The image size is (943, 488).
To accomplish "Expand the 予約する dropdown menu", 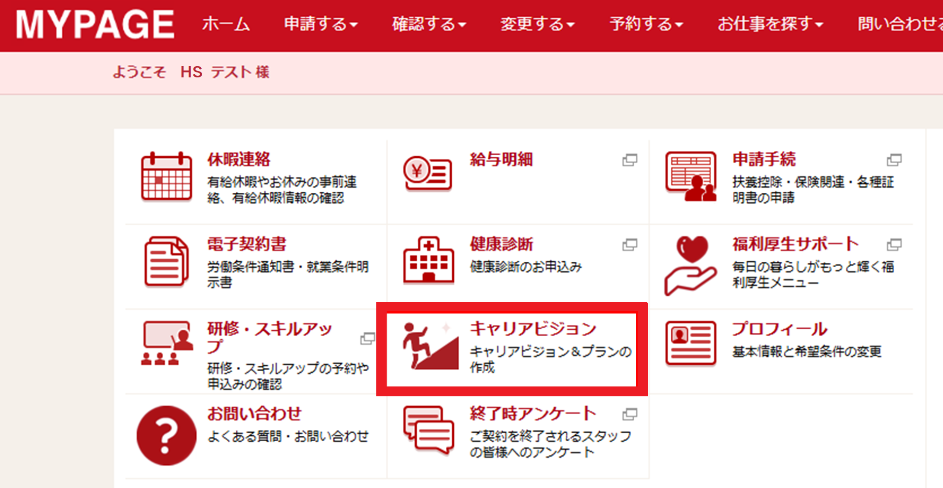I will pos(646,24).
